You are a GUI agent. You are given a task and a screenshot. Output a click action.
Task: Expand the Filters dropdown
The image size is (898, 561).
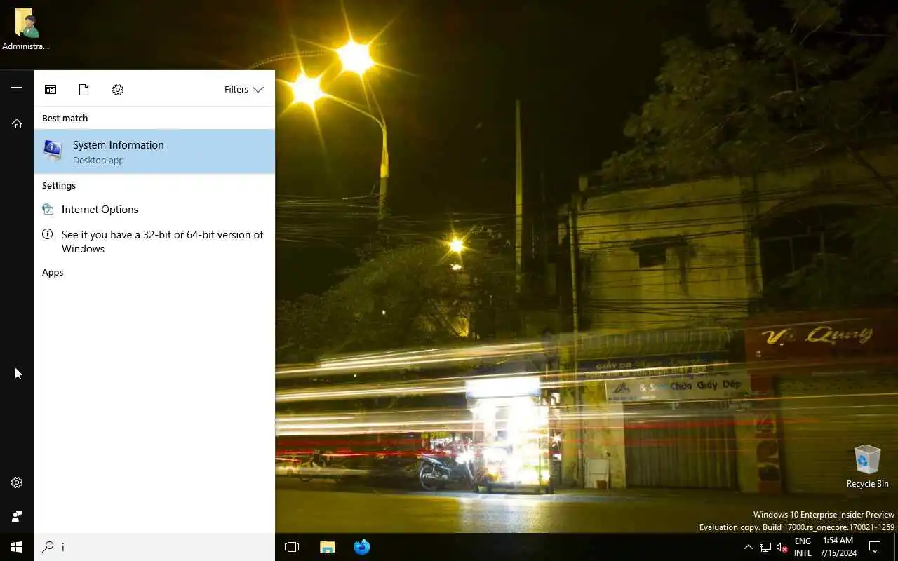point(243,90)
